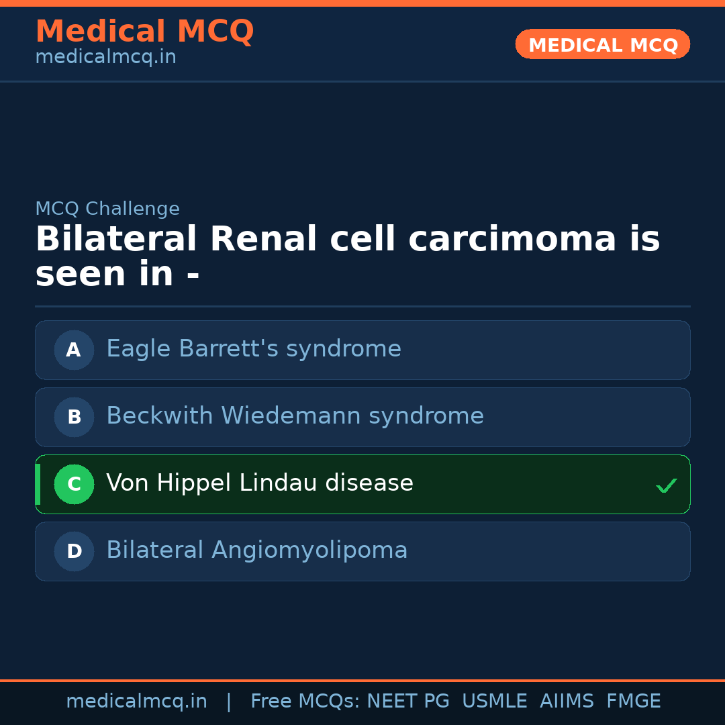Select the Eagle Barrett's syndrome answer
The height and width of the screenshot is (725, 725).
254,349
